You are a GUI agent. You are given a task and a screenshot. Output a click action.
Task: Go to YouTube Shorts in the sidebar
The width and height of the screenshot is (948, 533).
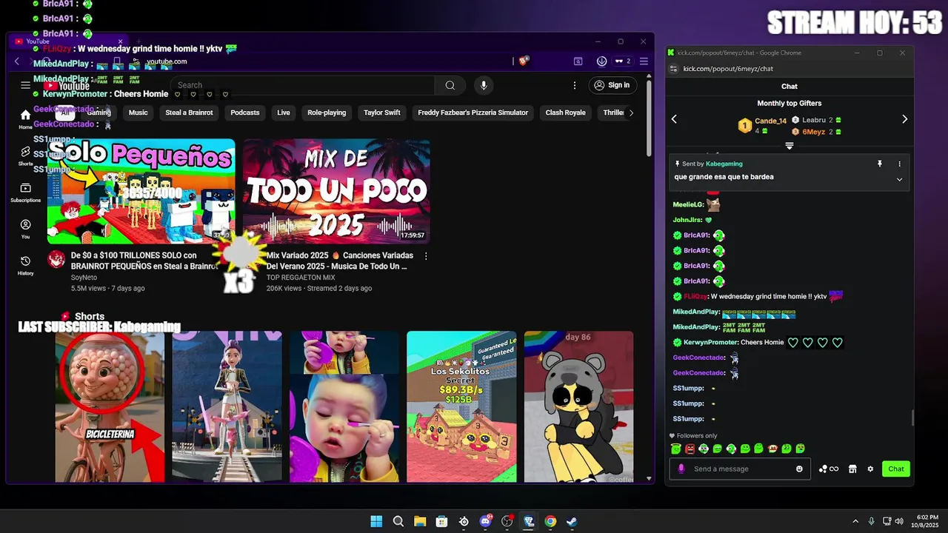[25, 155]
